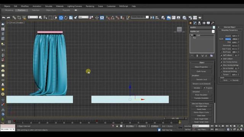
Task: Toggle the Angle Snap icon
Action: pyautogui.click(x=112, y=18)
